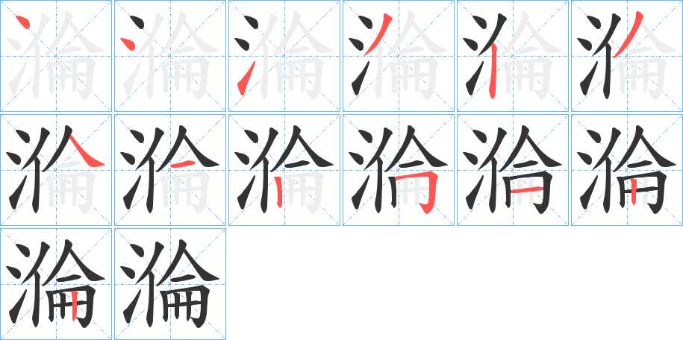
Task: Open the step-three cell with red rising water stroke
Action: tap(284, 56)
